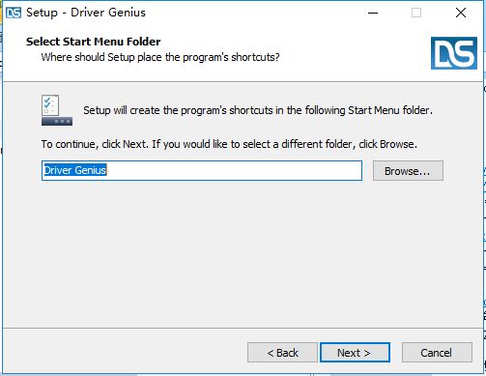Open the DS system menu icon in title bar
The image size is (486, 376).
point(14,13)
